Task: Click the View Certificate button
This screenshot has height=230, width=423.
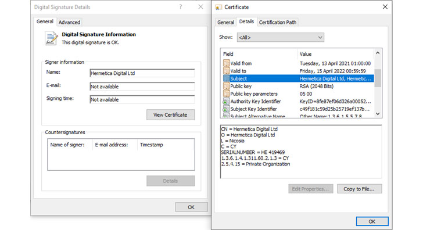Action: pos(170,115)
